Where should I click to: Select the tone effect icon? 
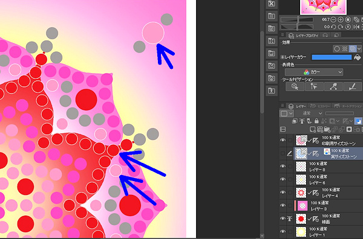[345, 49]
